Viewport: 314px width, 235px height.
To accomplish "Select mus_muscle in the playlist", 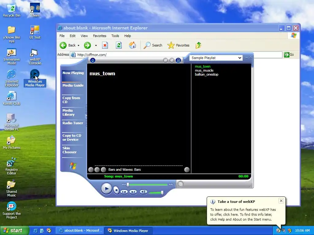I will (x=204, y=70).
